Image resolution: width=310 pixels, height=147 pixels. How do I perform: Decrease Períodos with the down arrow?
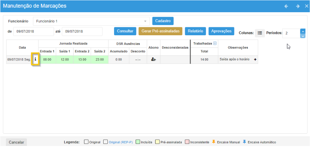coord(303,36)
